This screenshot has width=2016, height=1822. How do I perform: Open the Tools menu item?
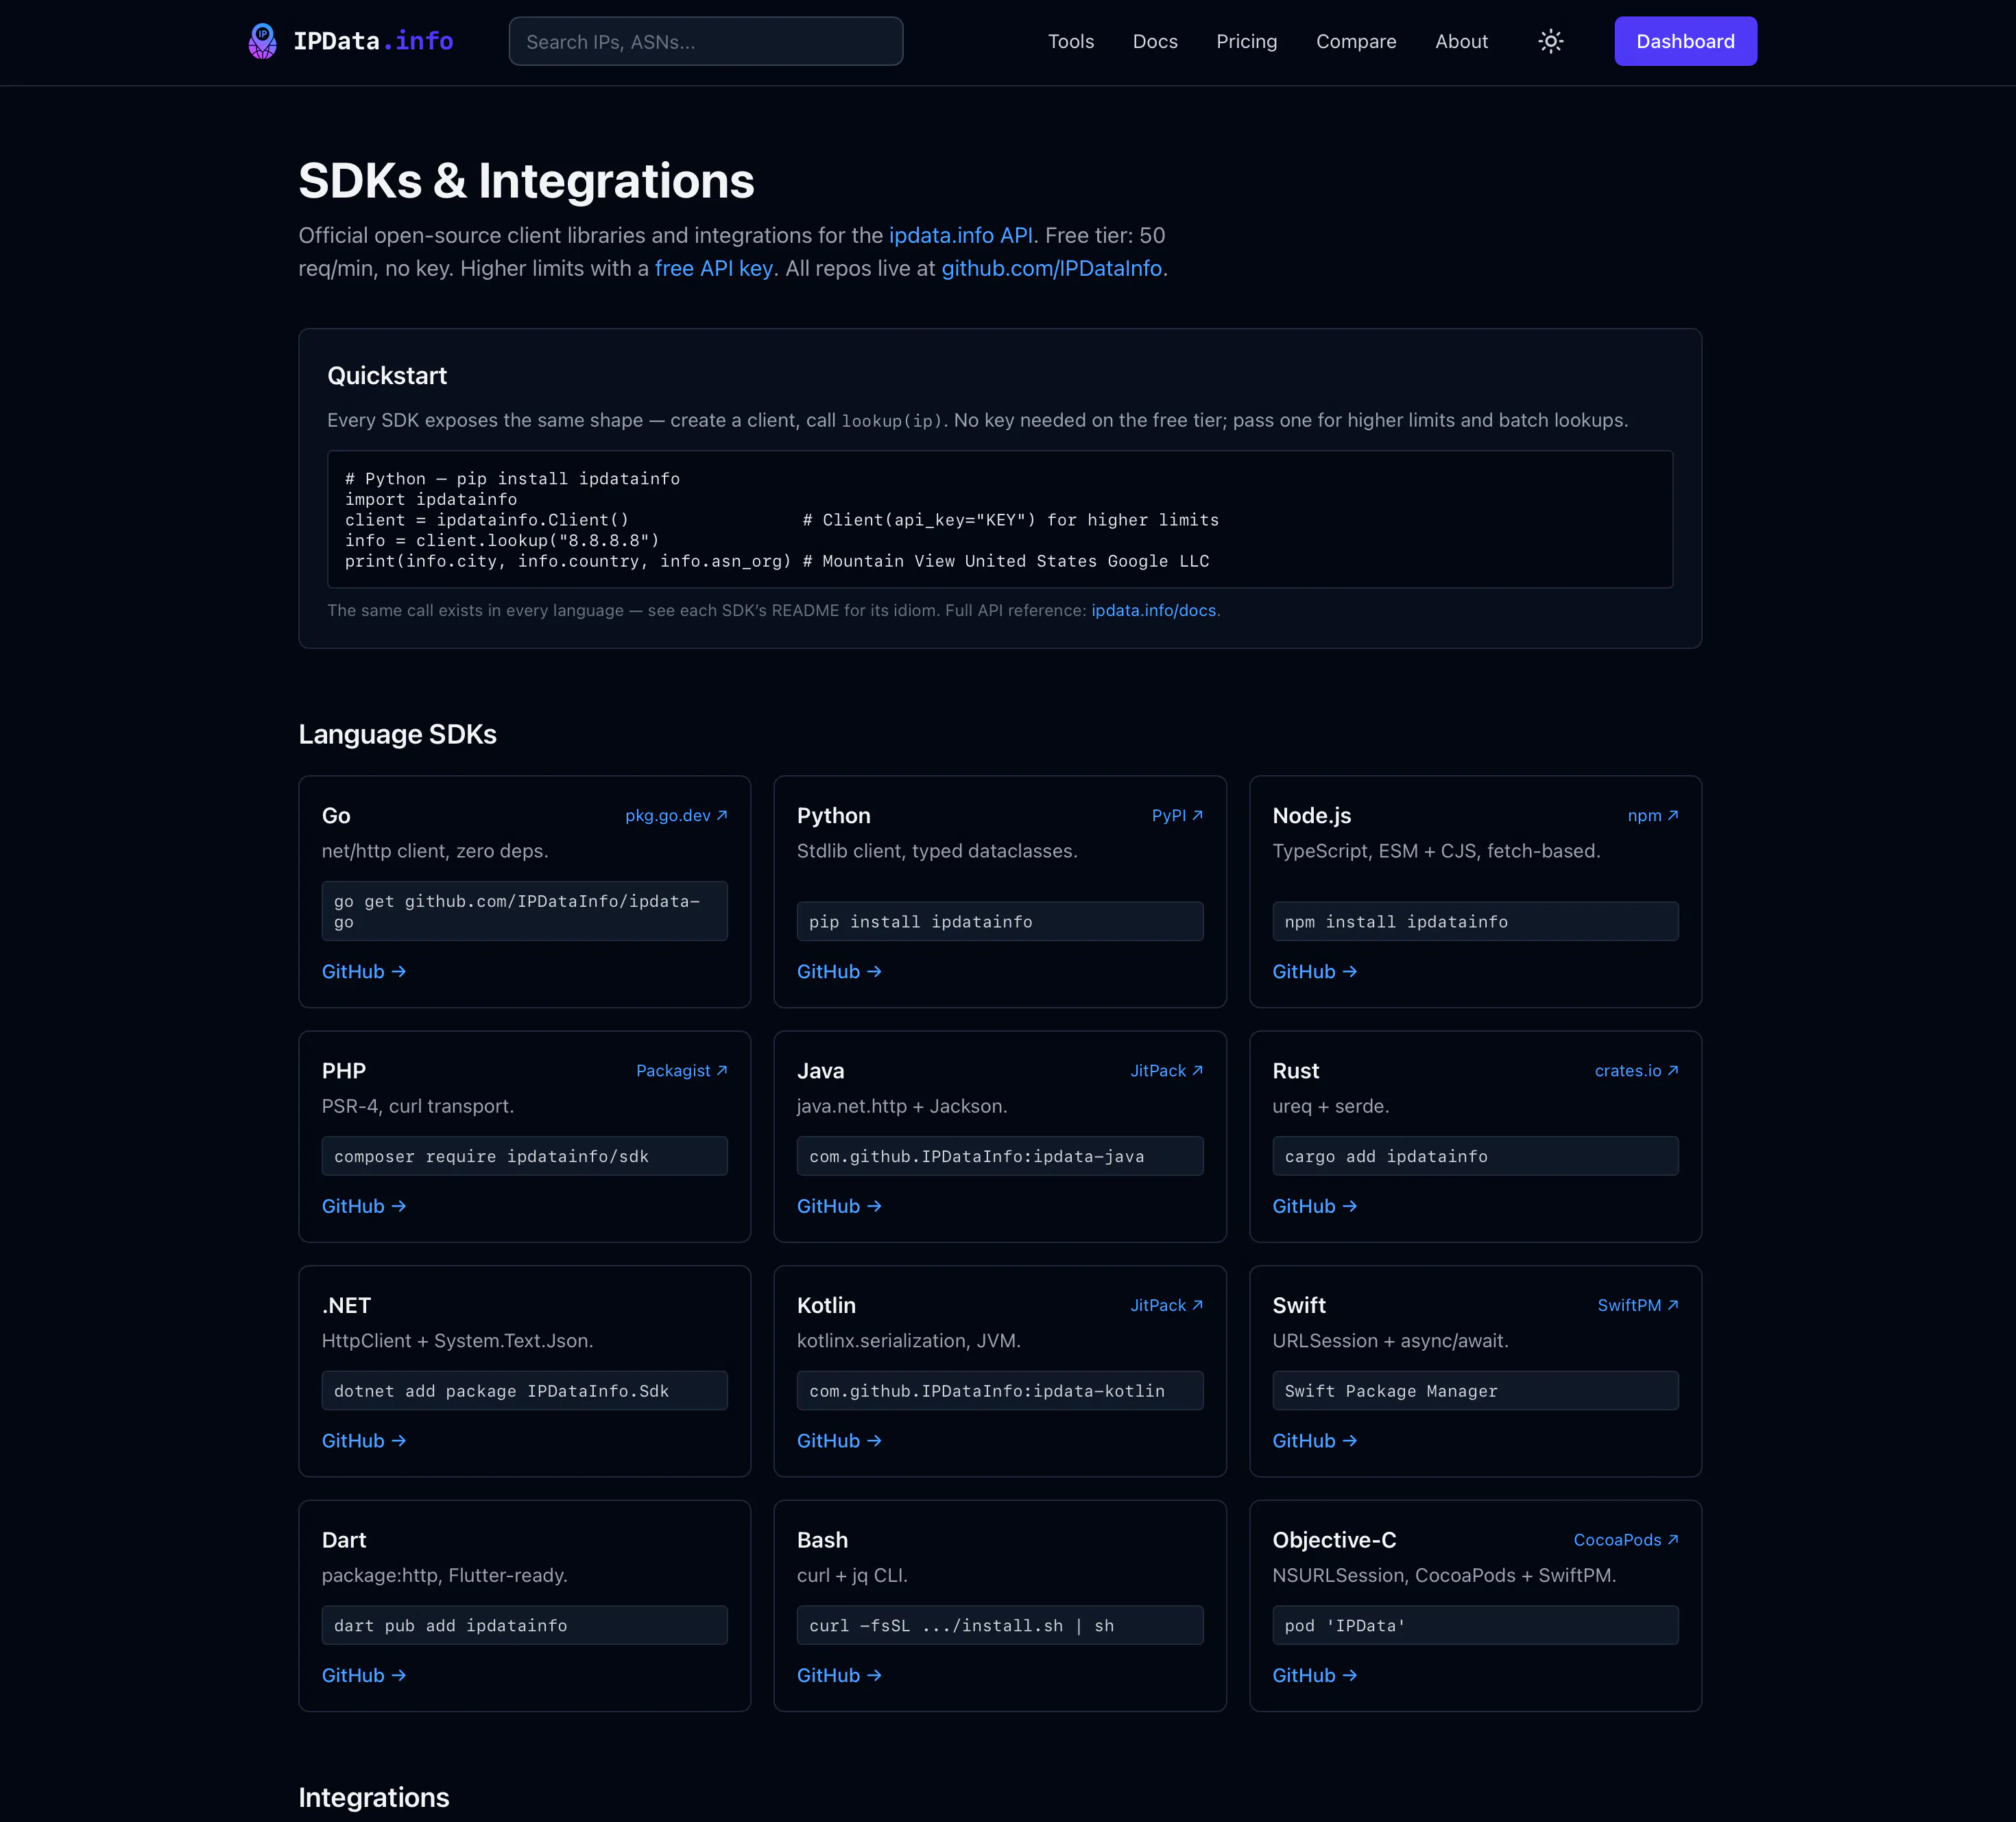click(x=1070, y=41)
